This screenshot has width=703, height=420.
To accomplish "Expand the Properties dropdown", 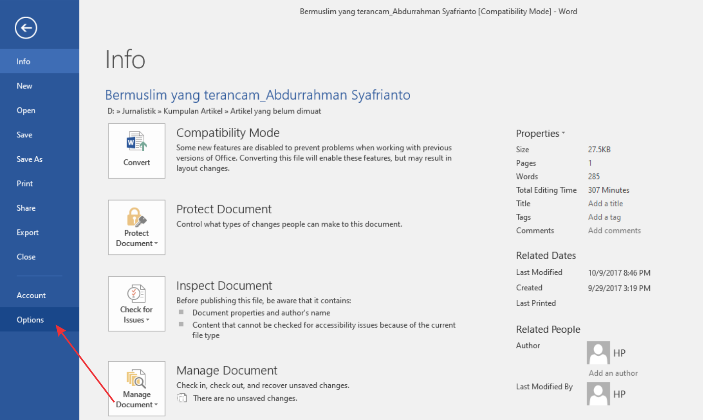I will coord(540,134).
